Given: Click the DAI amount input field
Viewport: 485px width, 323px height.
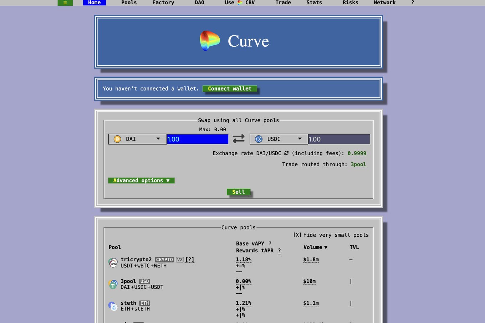Looking at the screenshot, I should point(198,139).
